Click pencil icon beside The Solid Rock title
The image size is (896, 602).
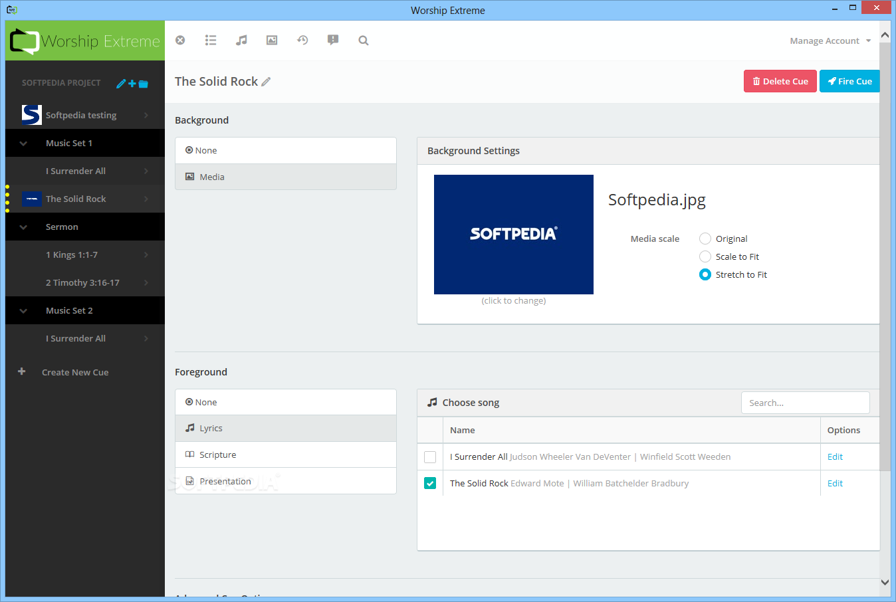click(x=266, y=82)
